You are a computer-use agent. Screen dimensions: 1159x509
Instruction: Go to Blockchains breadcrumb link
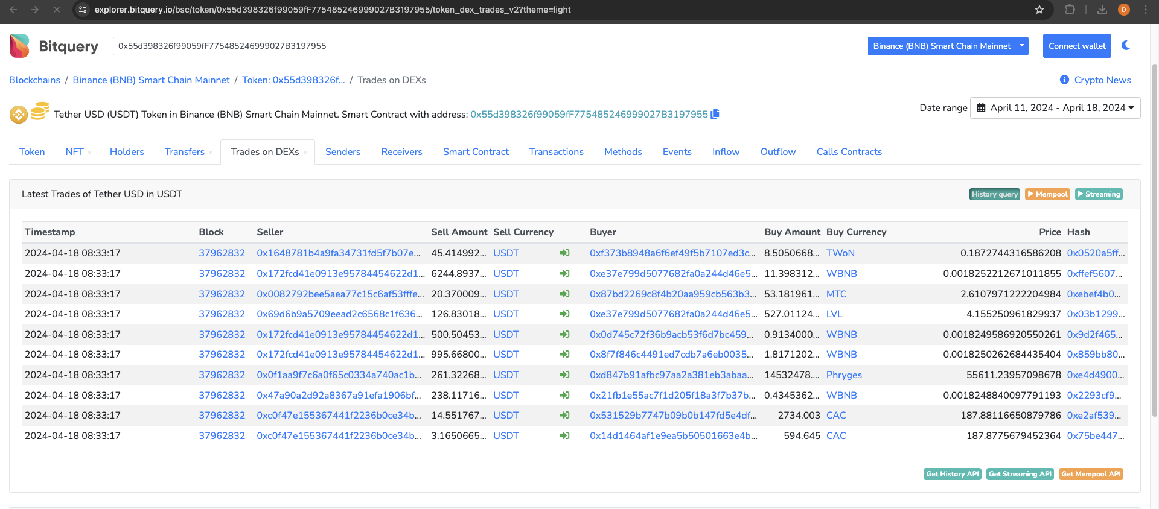point(34,80)
